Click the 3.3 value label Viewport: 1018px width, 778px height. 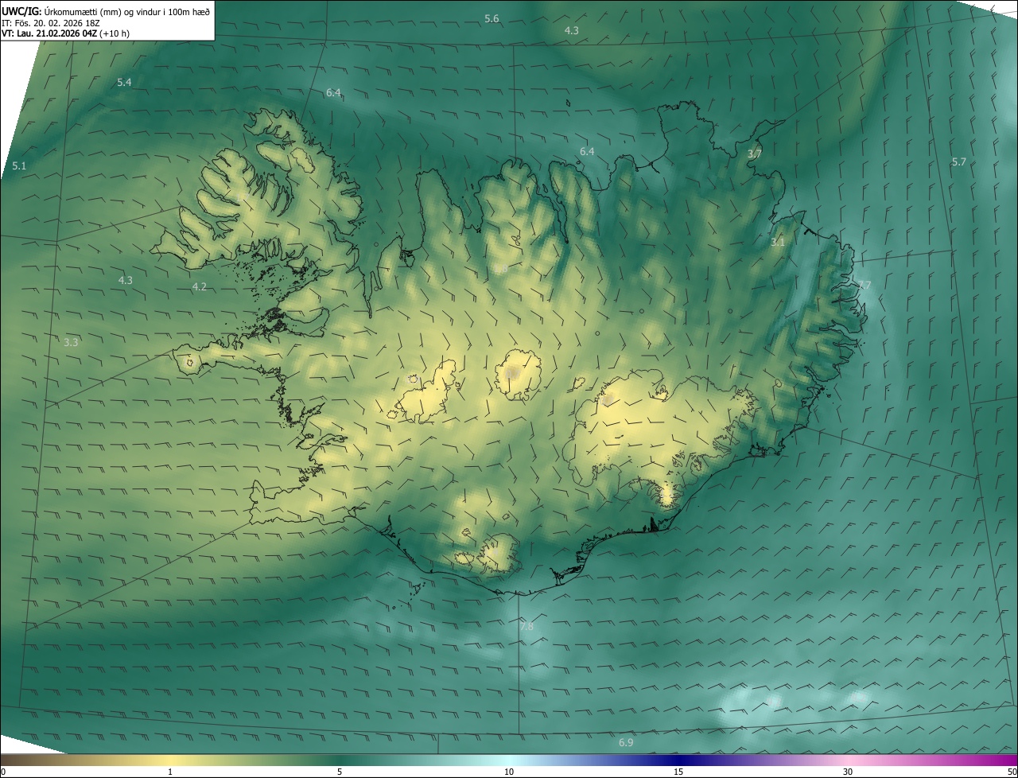pos(71,342)
